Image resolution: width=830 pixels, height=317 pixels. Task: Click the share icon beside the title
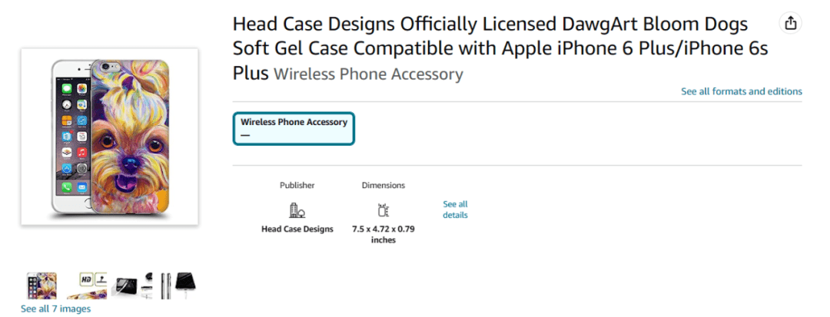coord(790,24)
